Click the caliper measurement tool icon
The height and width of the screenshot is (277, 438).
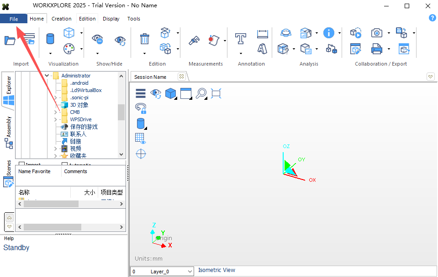point(194,41)
